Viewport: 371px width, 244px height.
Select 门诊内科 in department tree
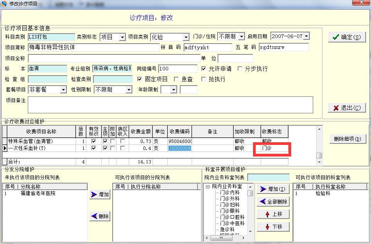pyautogui.click(x=229, y=192)
